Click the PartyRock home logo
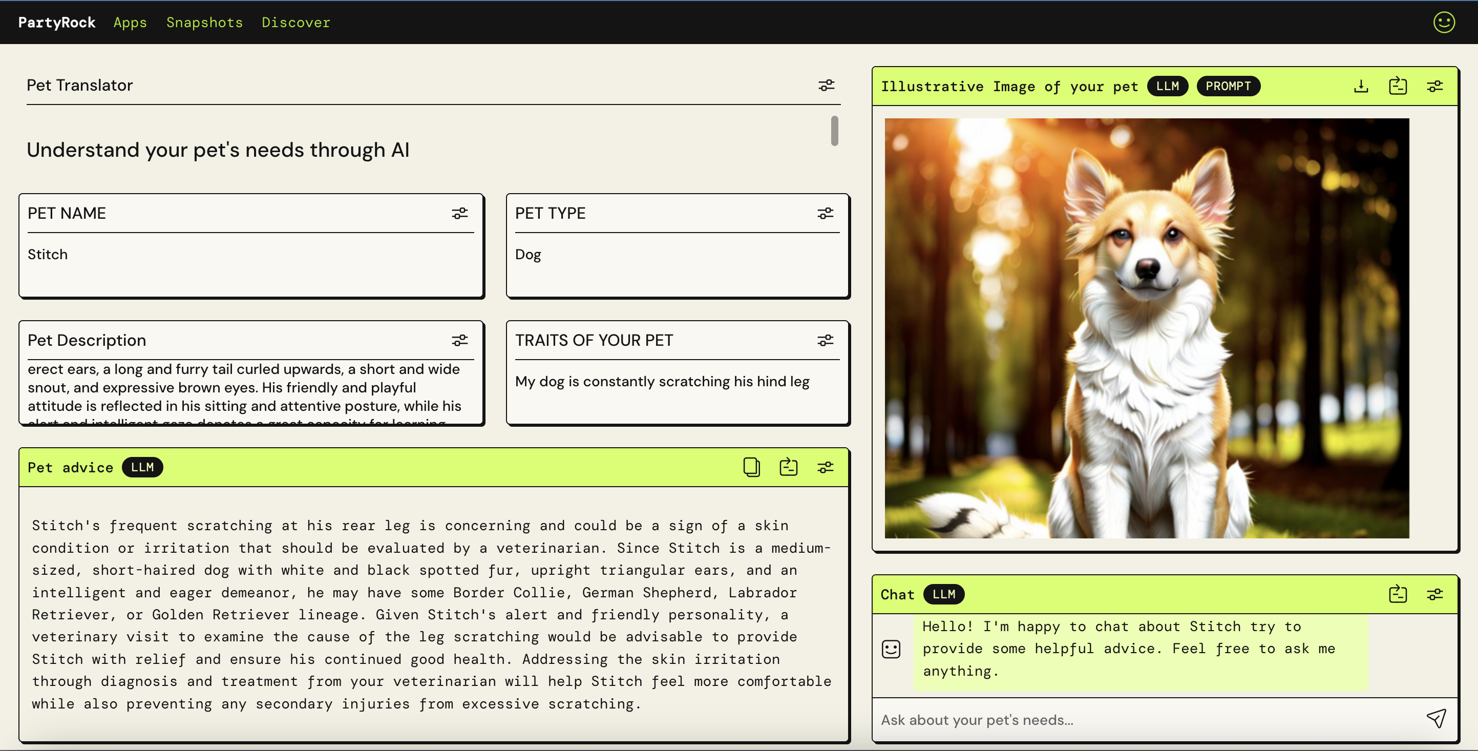The width and height of the screenshot is (1478, 751). point(57,23)
